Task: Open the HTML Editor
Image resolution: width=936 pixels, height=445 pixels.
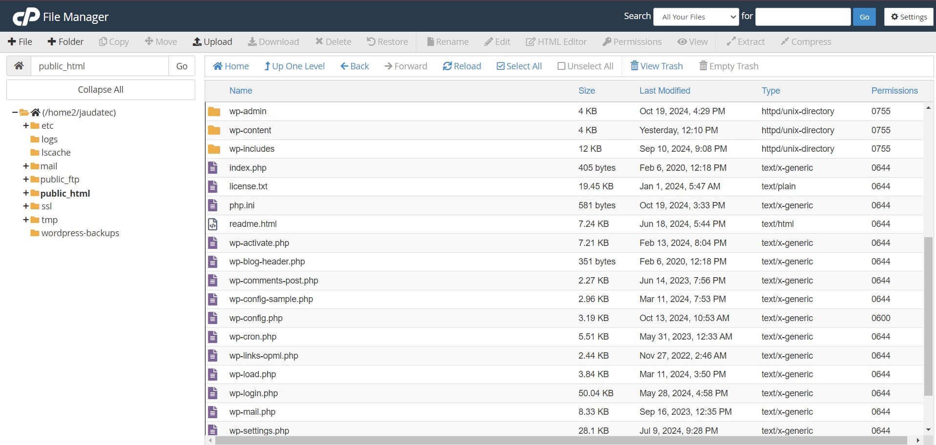Action: pyautogui.click(x=556, y=41)
